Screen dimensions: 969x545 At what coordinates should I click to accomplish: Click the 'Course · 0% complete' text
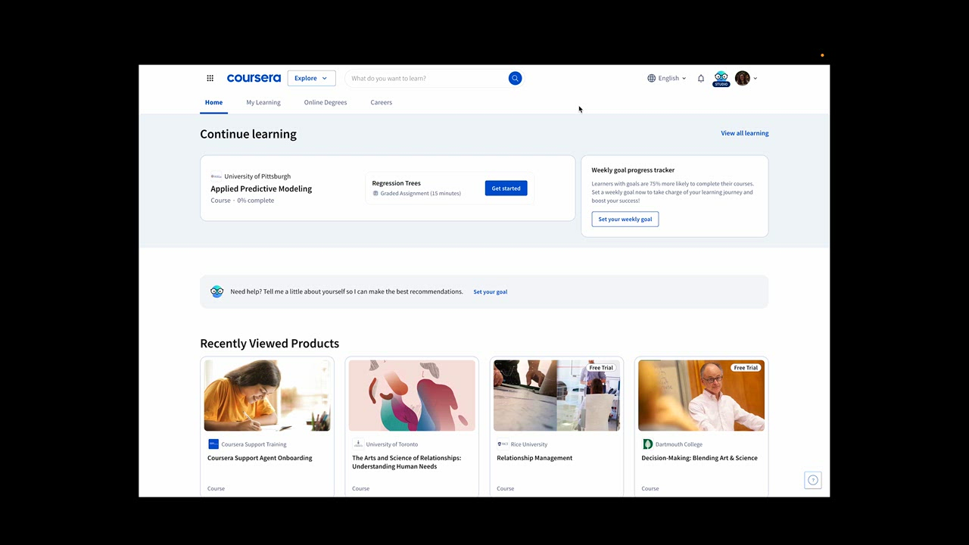tap(242, 201)
